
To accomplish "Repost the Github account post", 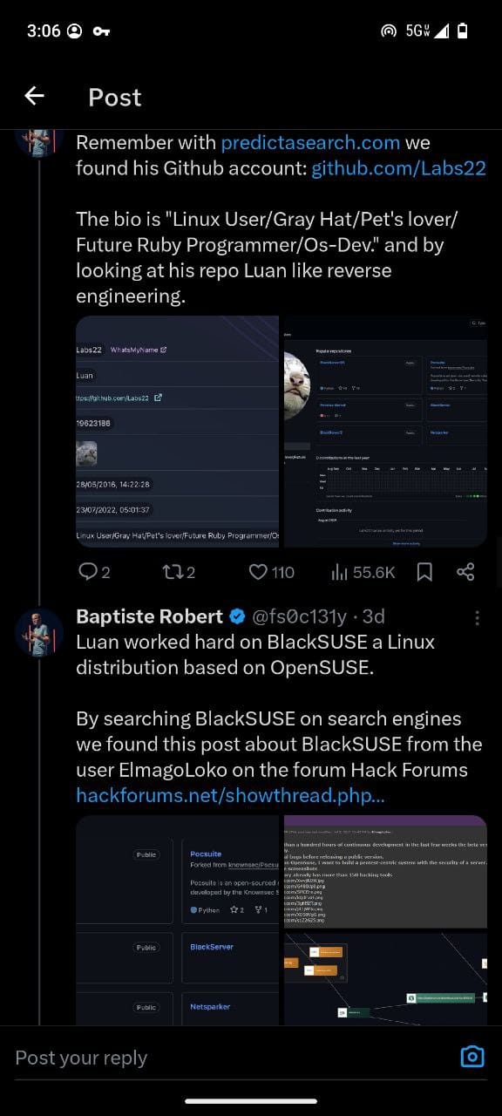I will 179,572.
